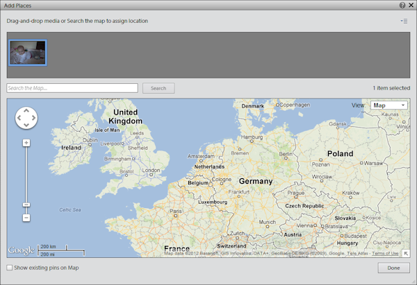Click the Google logo on the map
This screenshot has width=417, height=285.
tap(21, 250)
